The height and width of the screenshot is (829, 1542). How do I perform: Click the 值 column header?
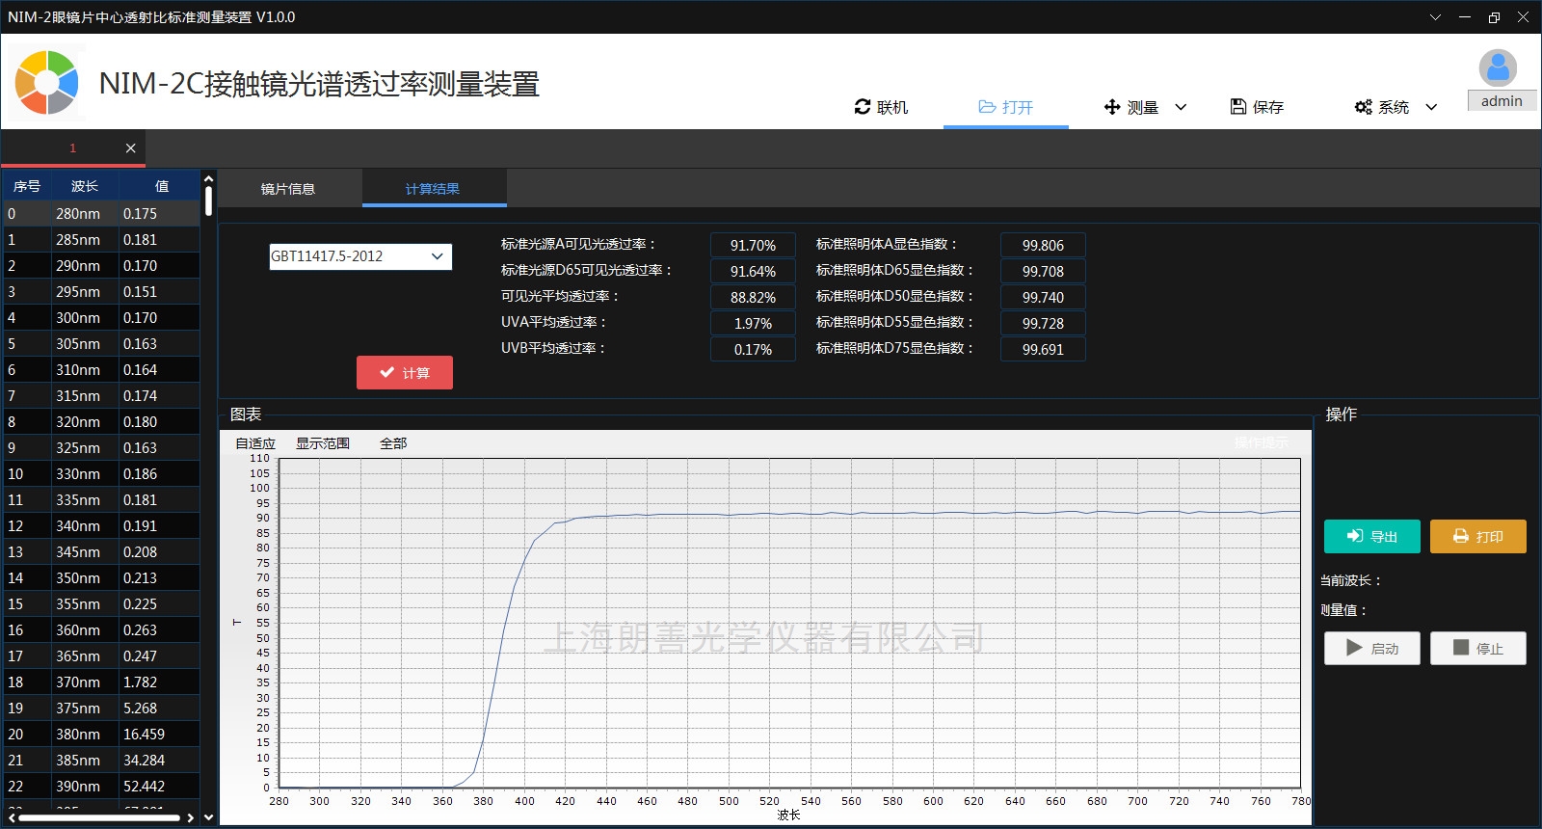click(x=161, y=186)
